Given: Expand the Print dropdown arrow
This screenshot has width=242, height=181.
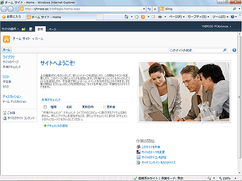Looking at the screenshot, I should click(x=165, y=17).
